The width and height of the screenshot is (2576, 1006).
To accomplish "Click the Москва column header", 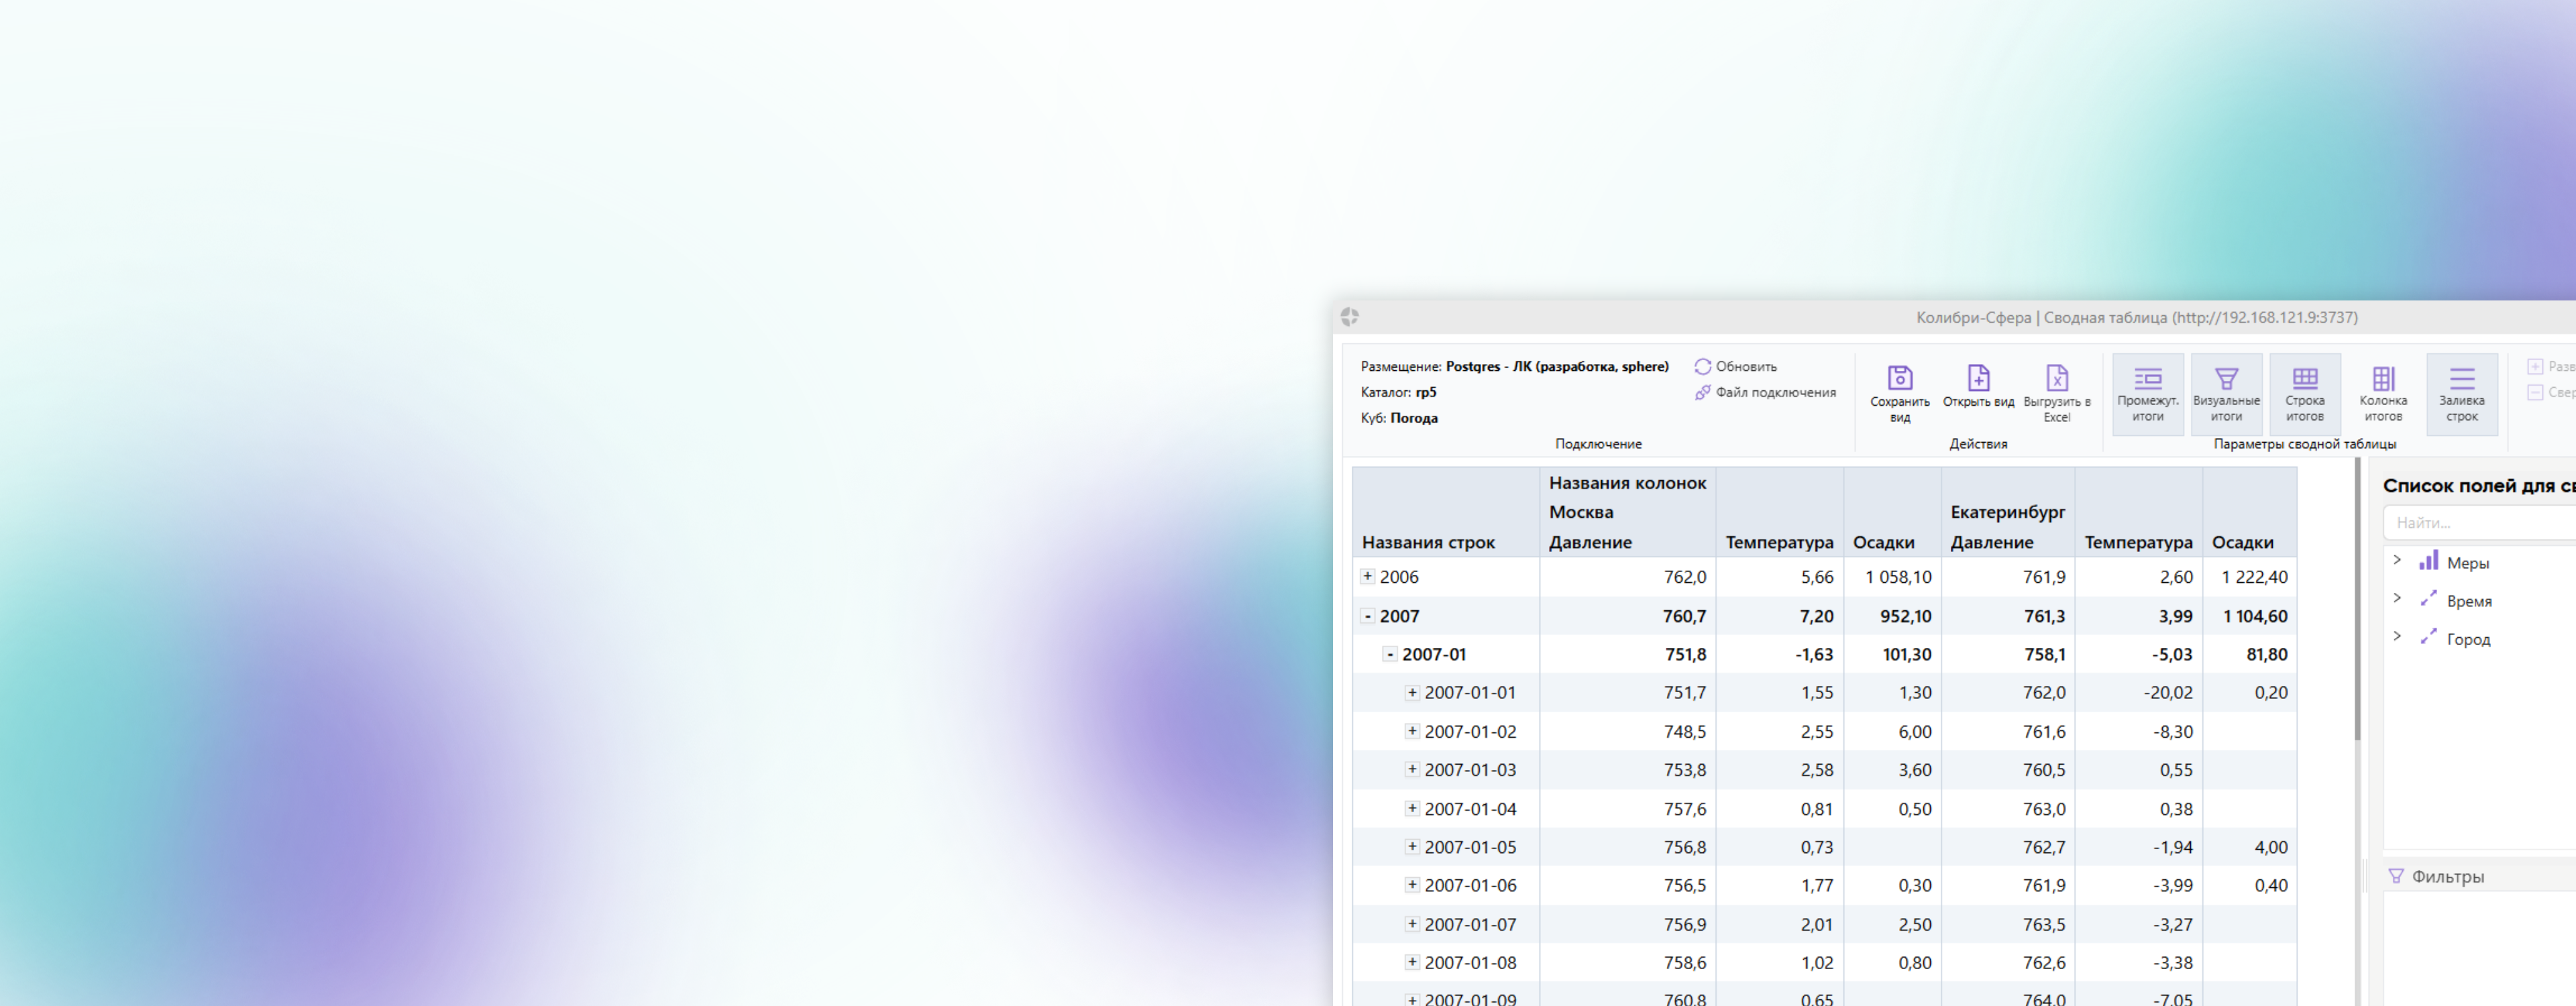I will coord(1581,512).
